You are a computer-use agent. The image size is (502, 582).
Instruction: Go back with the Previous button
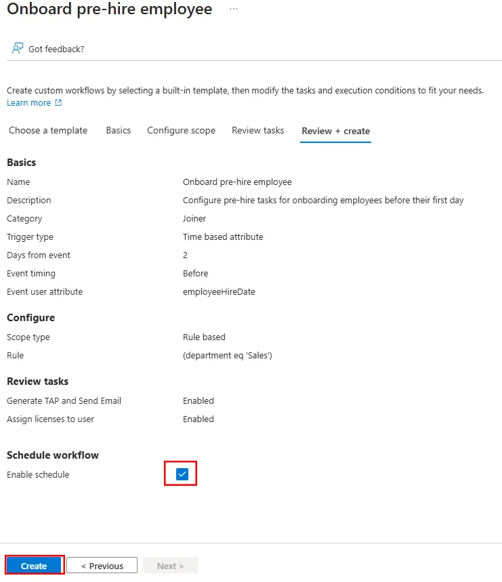coord(102,566)
